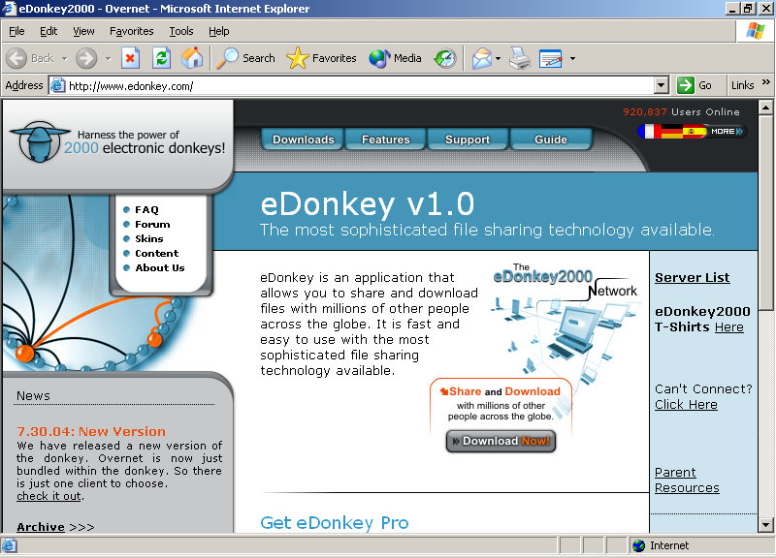776x558 pixels.
Task: Select the French flag language
Action: [x=649, y=132]
